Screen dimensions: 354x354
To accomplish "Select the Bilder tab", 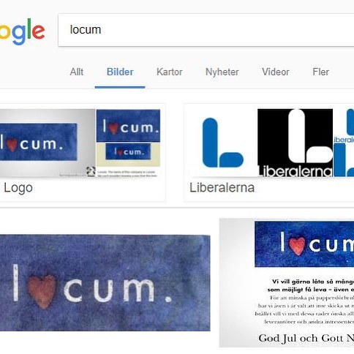I will [x=120, y=72].
